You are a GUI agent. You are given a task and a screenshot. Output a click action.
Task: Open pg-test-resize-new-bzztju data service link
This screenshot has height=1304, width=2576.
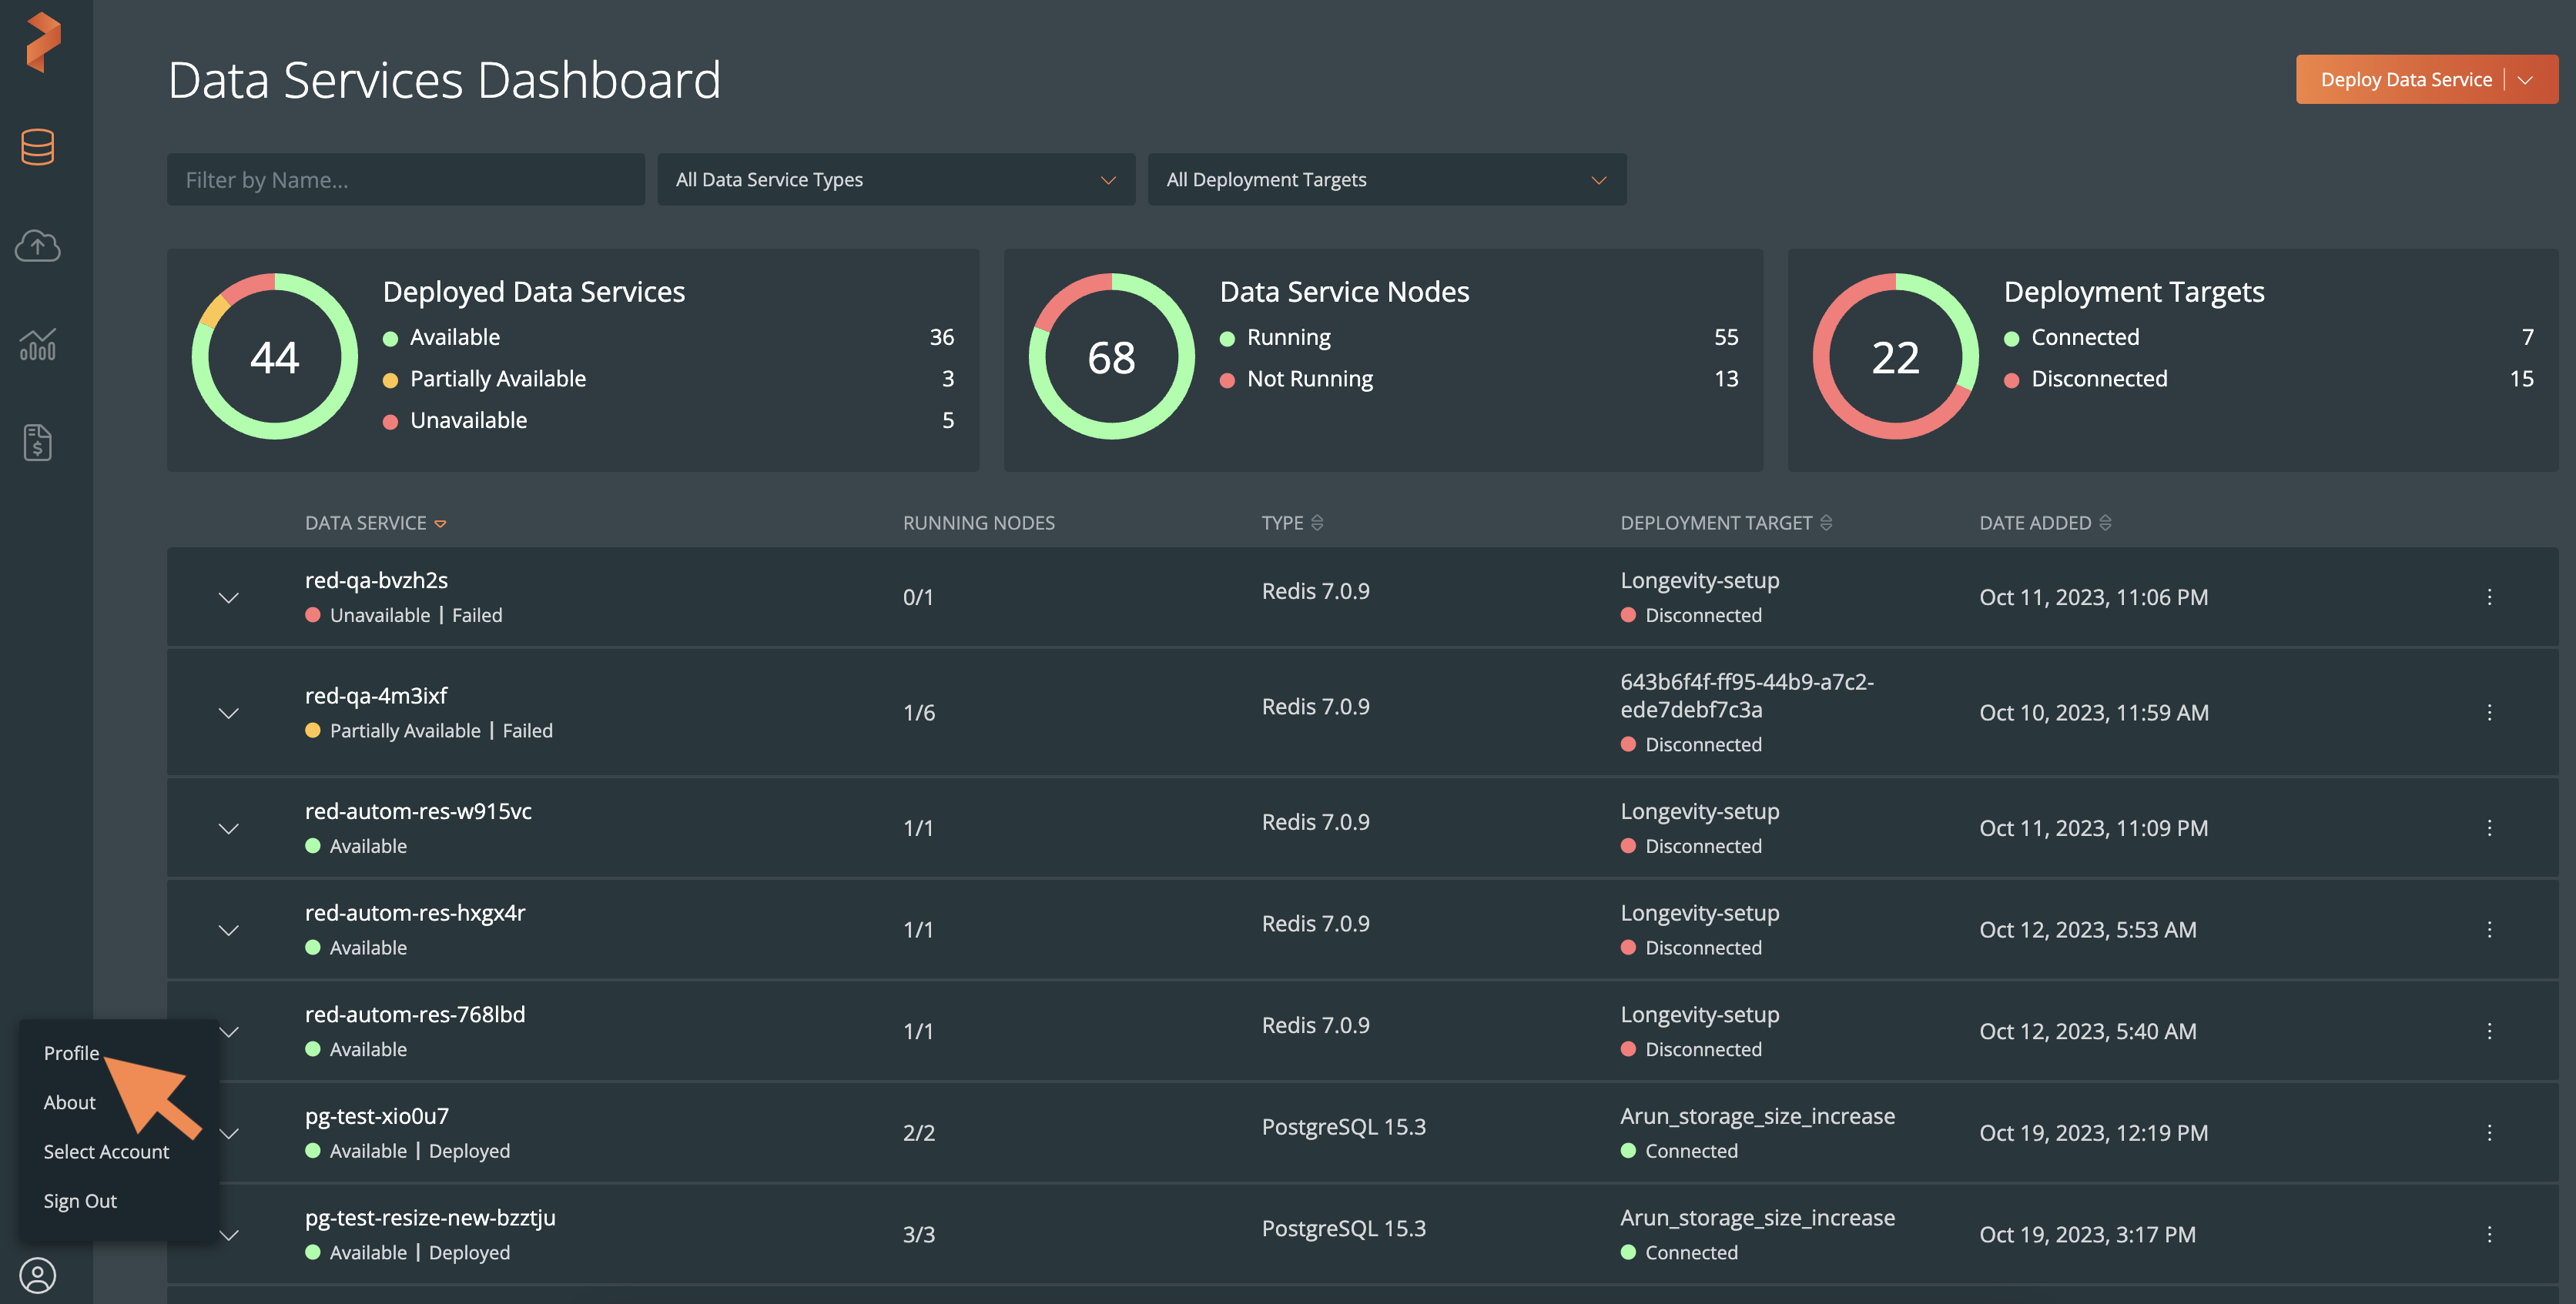click(430, 1218)
